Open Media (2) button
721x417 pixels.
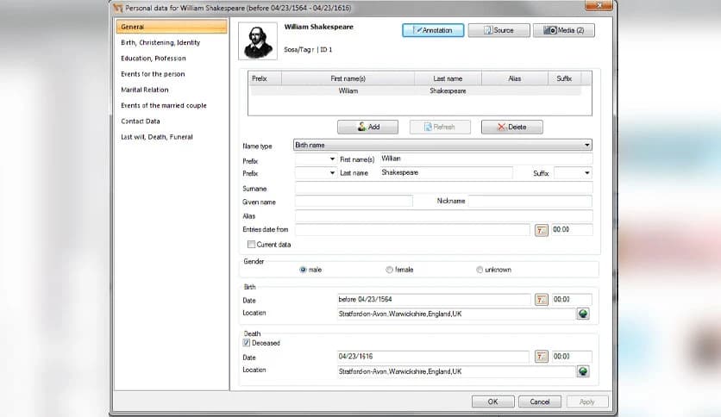coord(564,30)
